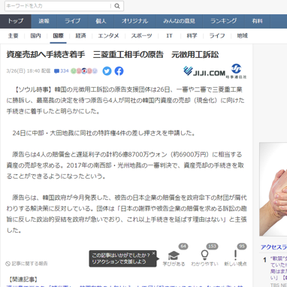Click the sidebar hands advertisement image
The width and height of the screenshot is (287, 287).
click(273, 189)
